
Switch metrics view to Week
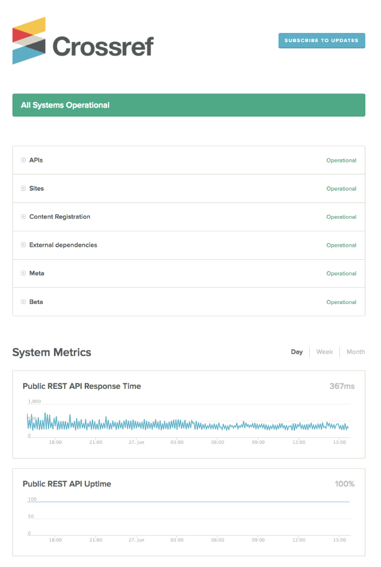(324, 352)
